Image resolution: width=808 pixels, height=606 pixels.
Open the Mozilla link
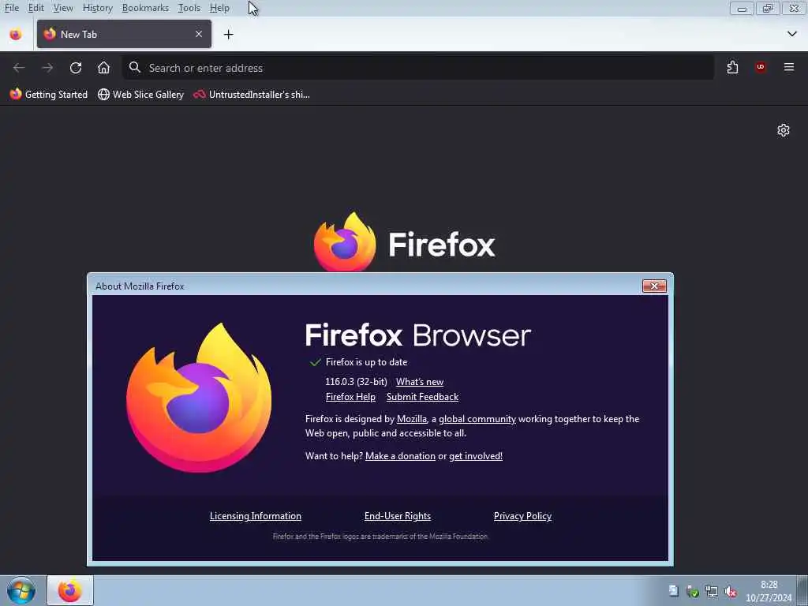[412, 419]
